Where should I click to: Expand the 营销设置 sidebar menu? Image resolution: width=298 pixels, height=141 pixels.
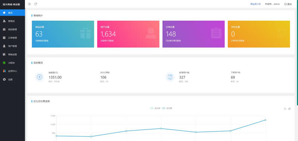[12, 54]
